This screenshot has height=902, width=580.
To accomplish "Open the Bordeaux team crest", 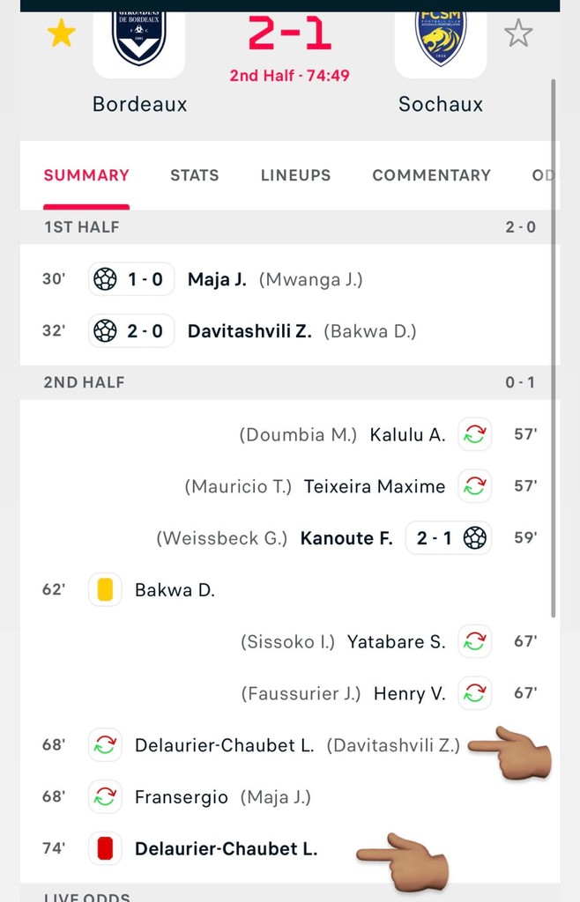I will pyautogui.click(x=139, y=38).
